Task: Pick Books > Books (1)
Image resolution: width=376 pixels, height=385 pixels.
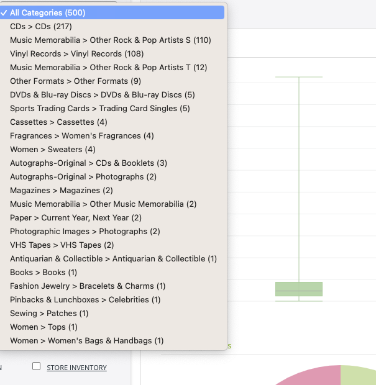Action: (x=112, y=273)
